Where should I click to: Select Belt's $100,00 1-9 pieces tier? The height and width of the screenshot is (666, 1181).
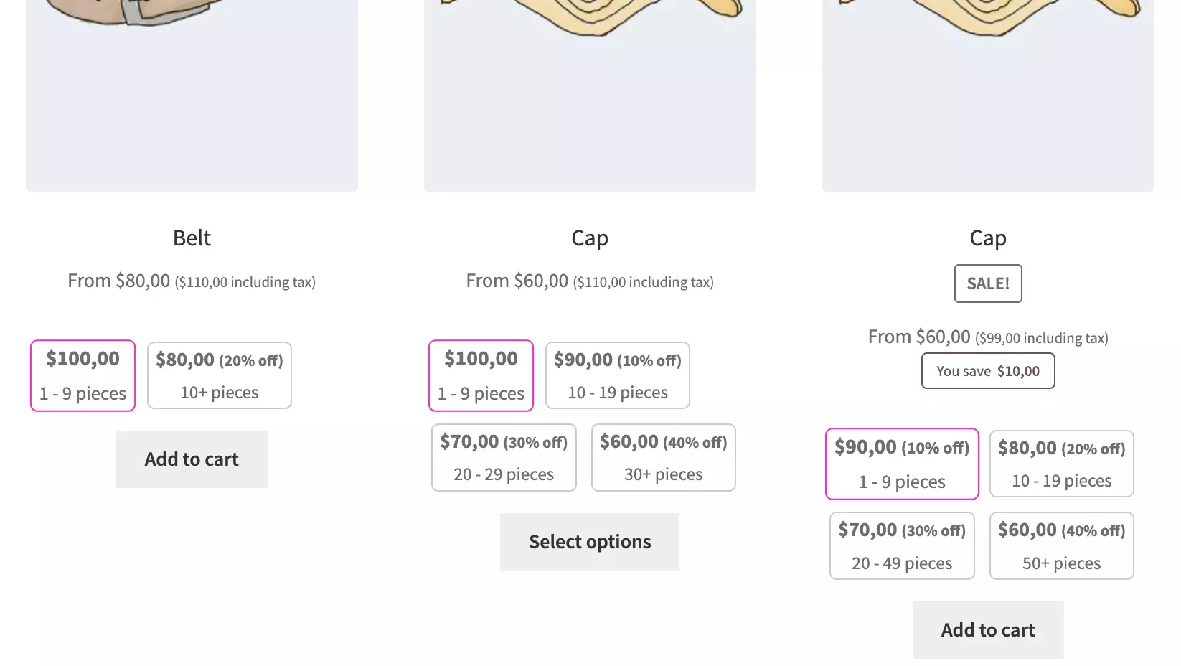coord(83,375)
